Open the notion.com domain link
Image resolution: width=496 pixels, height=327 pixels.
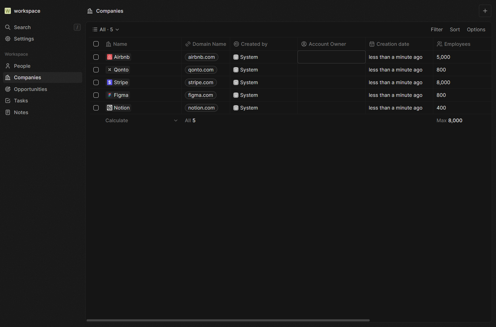[201, 108]
